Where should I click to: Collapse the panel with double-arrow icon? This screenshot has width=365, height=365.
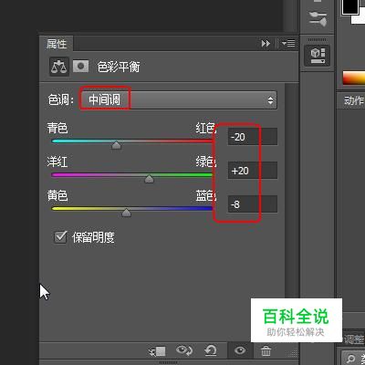point(266,44)
